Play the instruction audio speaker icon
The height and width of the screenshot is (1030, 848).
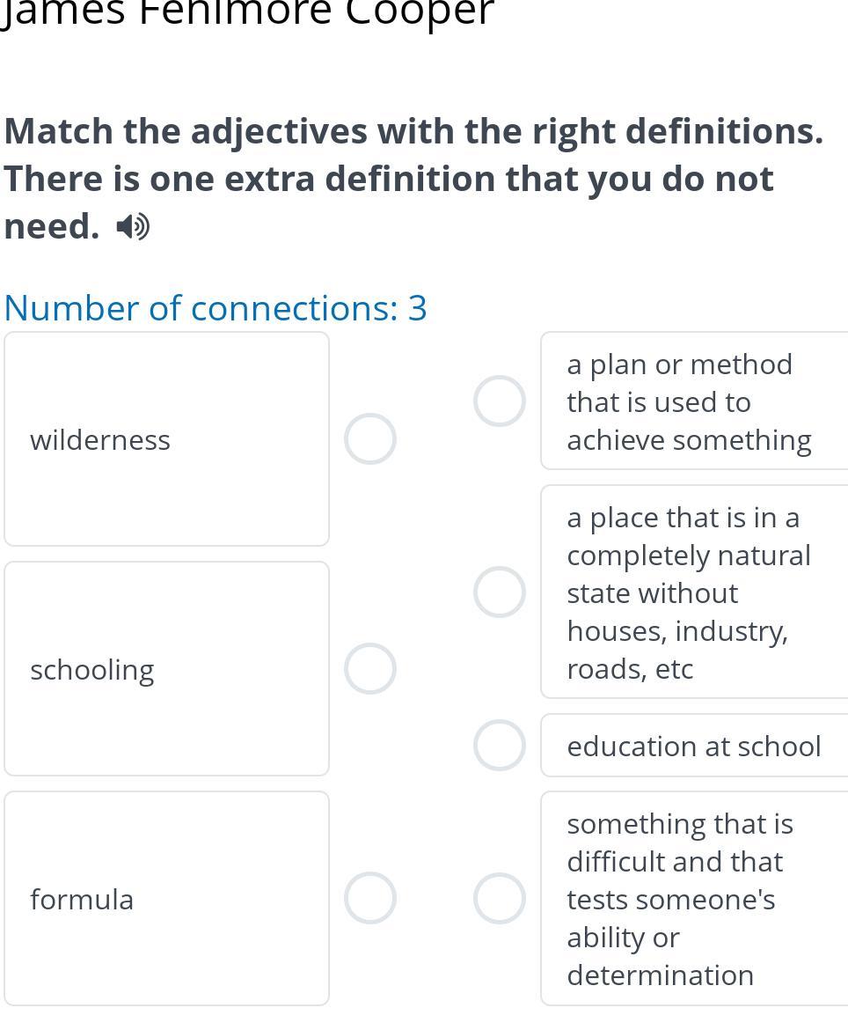[x=134, y=228]
